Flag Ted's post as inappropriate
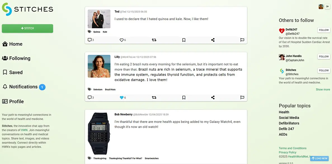Image resolution: width=332 pixels, height=164 pixels. [242, 40]
